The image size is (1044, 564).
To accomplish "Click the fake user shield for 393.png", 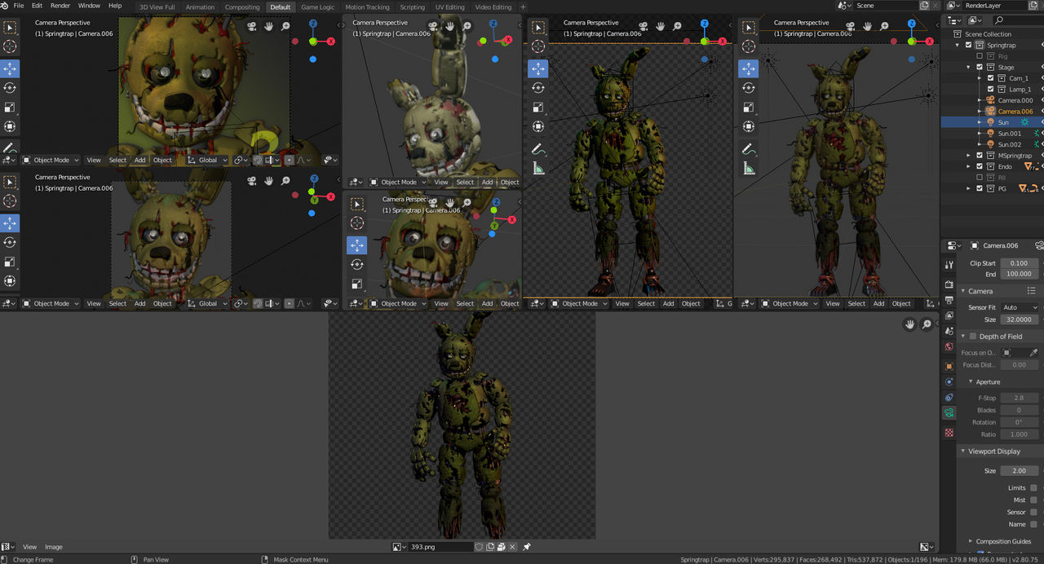I will [480, 547].
